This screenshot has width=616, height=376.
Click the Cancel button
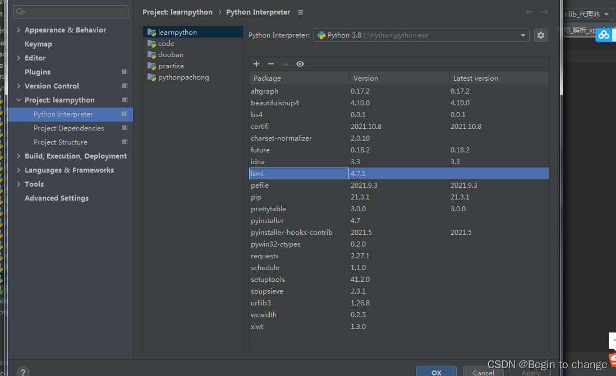(x=483, y=372)
